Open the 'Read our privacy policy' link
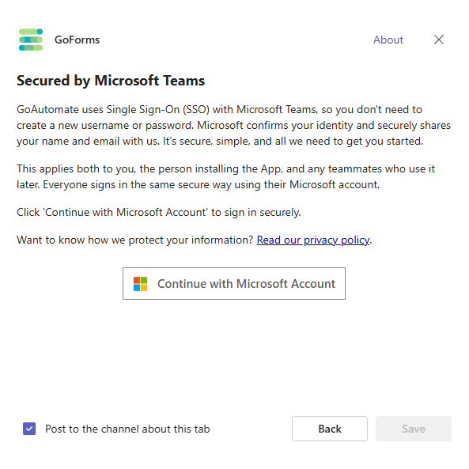 pyautogui.click(x=313, y=240)
